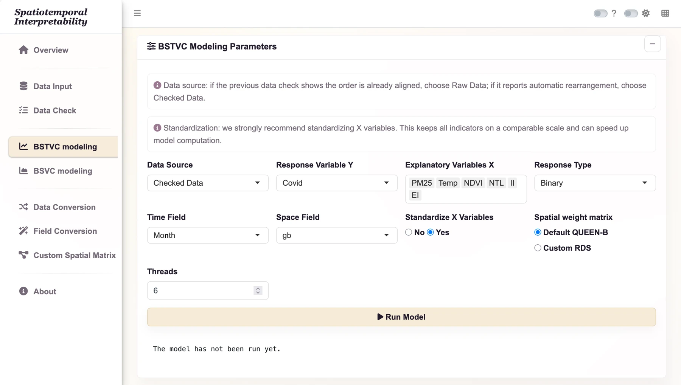The height and width of the screenshot is (385, 681).
Task: Select Yes for Standardize X Variables
Action: [x=431, y=232]
